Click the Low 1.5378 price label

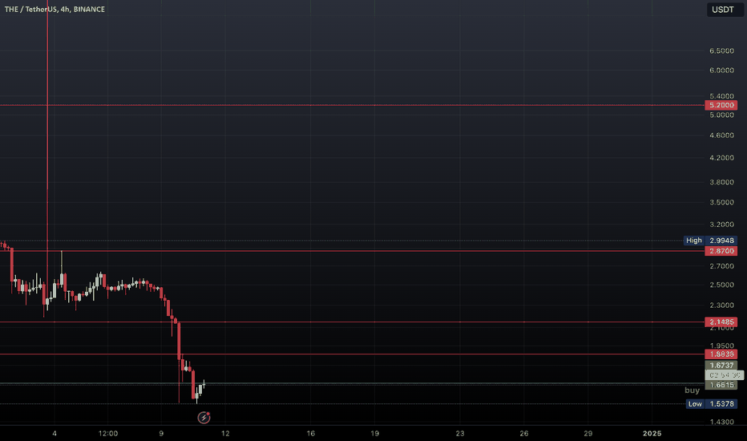tap(712, 404)
